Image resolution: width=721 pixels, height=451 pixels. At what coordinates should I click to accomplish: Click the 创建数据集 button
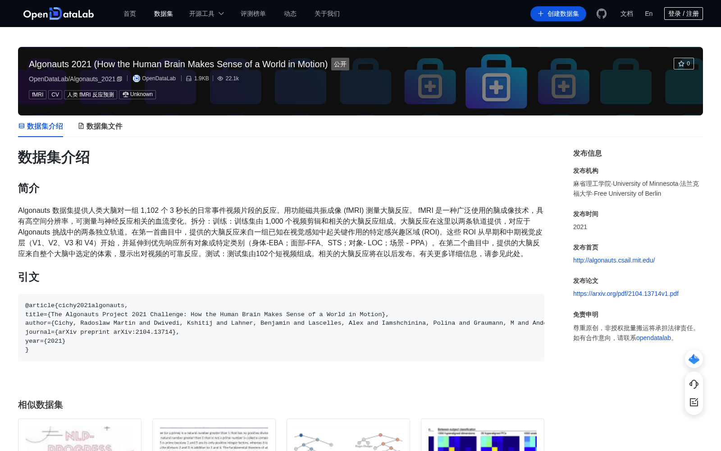click(558, 14)
